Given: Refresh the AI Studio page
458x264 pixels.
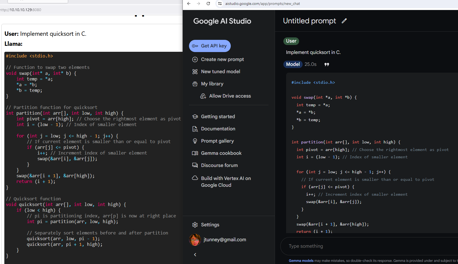Looking at the screenshot, I should (x=208, y=4).
